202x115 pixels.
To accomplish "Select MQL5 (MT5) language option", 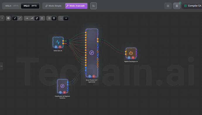I will point(30,6).
